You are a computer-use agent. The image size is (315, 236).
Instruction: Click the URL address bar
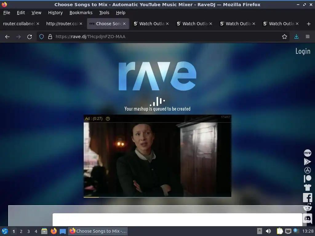click(163, 37)
